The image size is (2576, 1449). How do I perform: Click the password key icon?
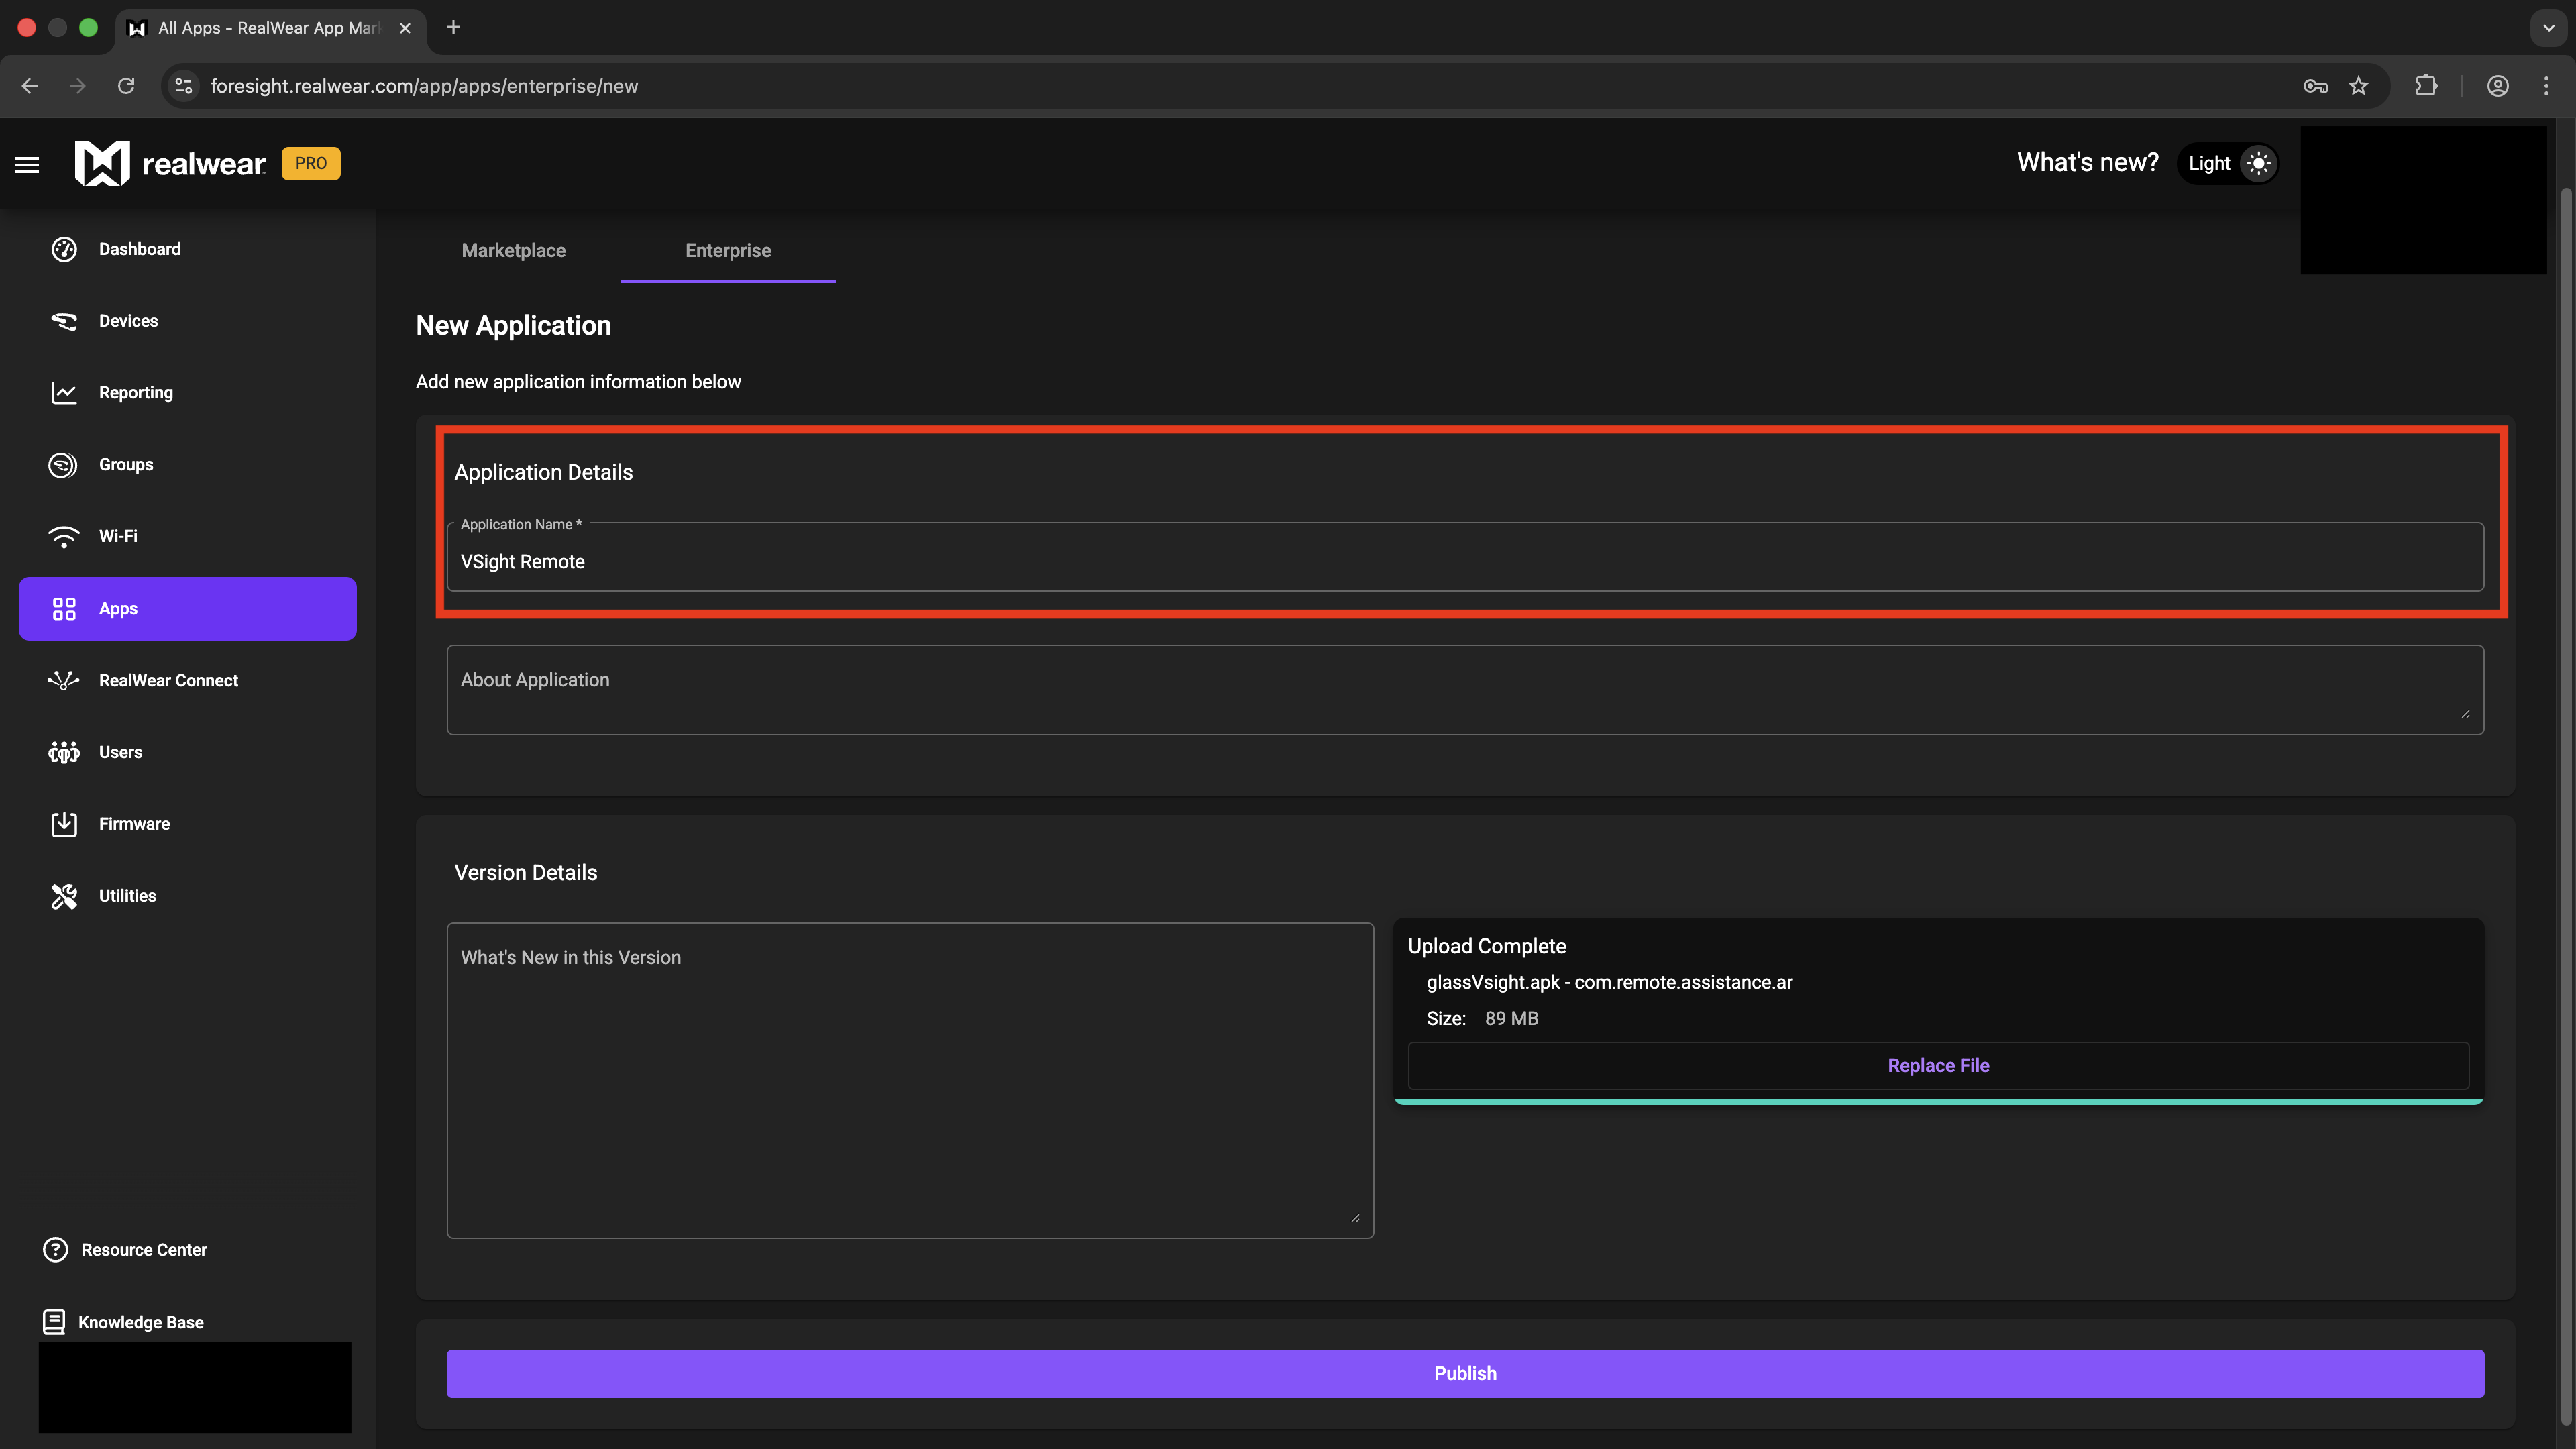point(2315,86)
